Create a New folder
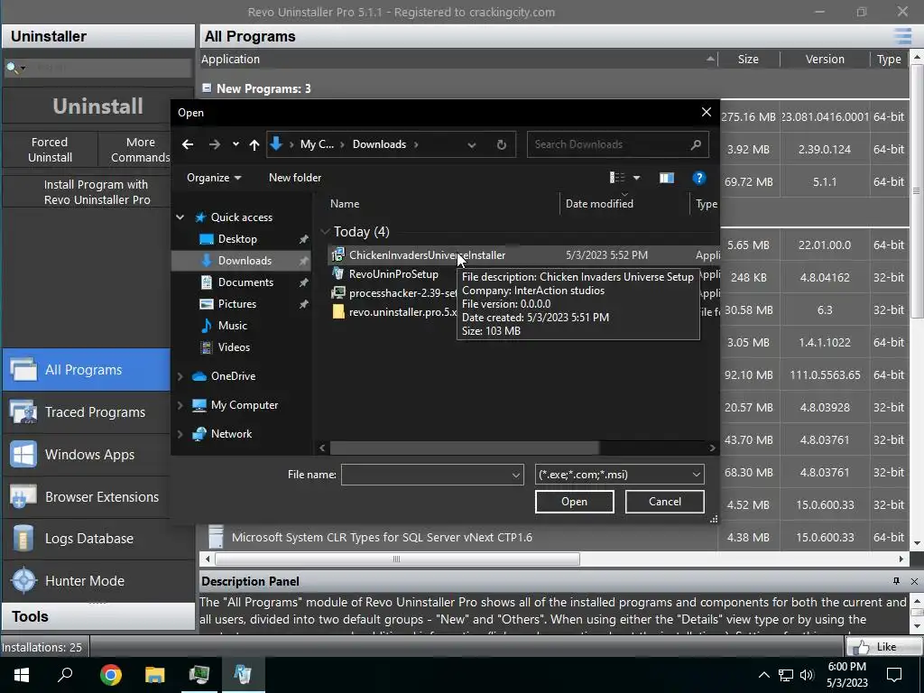 pyautogui.click(x=295, y=178)
